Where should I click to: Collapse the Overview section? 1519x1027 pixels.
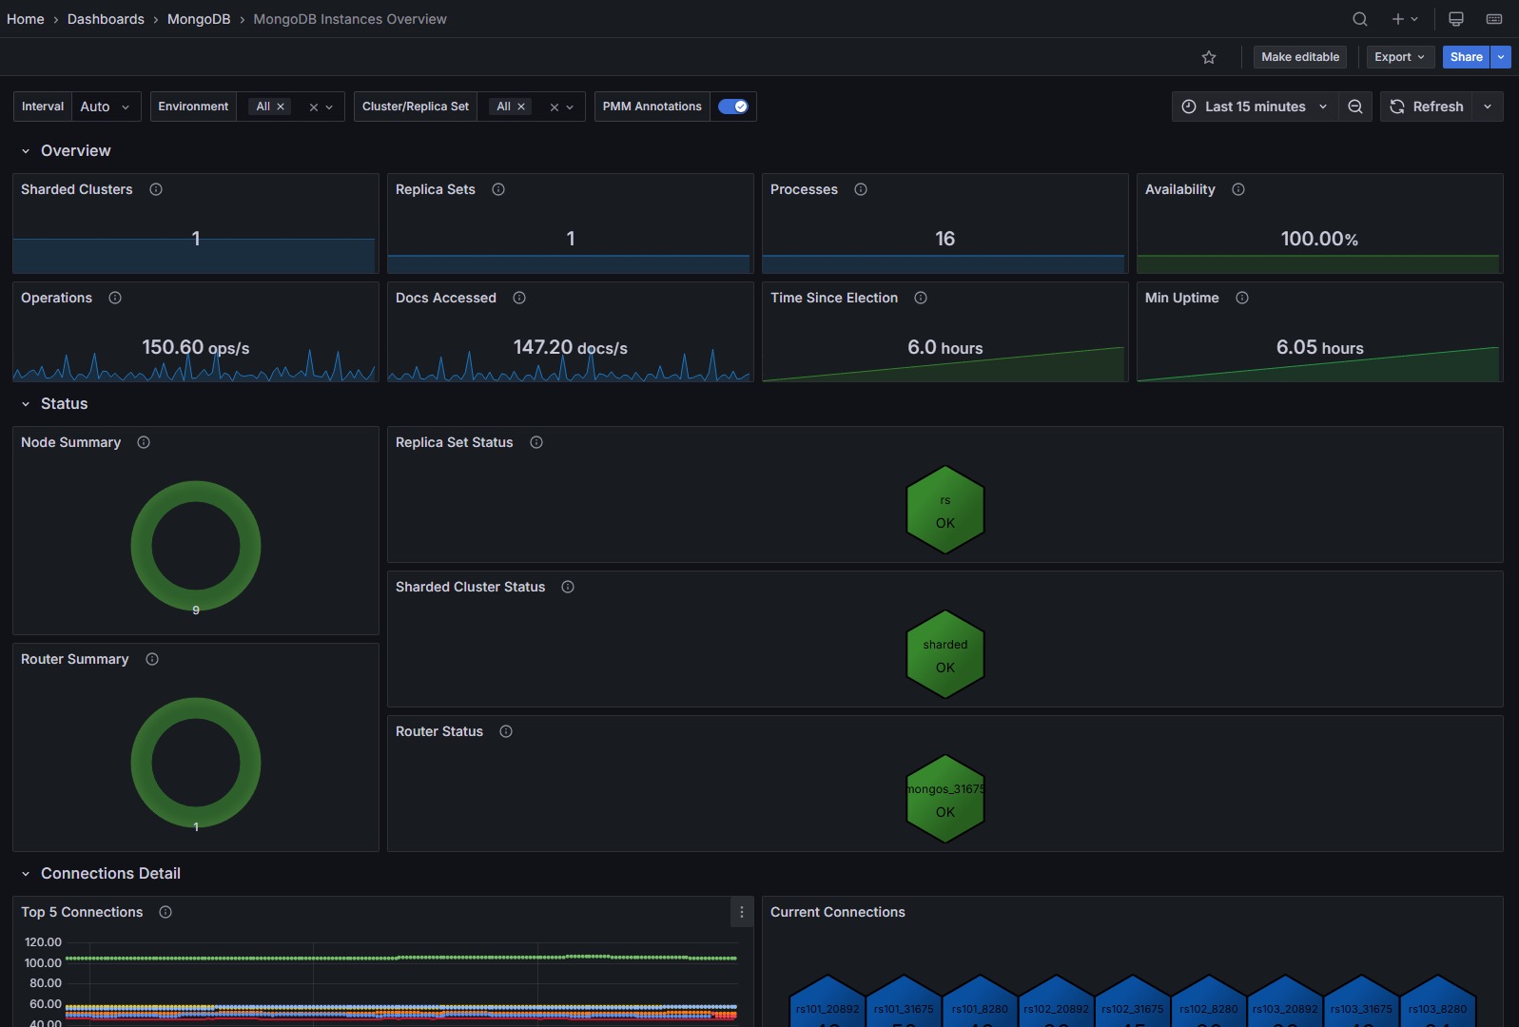tap(26, 151)
